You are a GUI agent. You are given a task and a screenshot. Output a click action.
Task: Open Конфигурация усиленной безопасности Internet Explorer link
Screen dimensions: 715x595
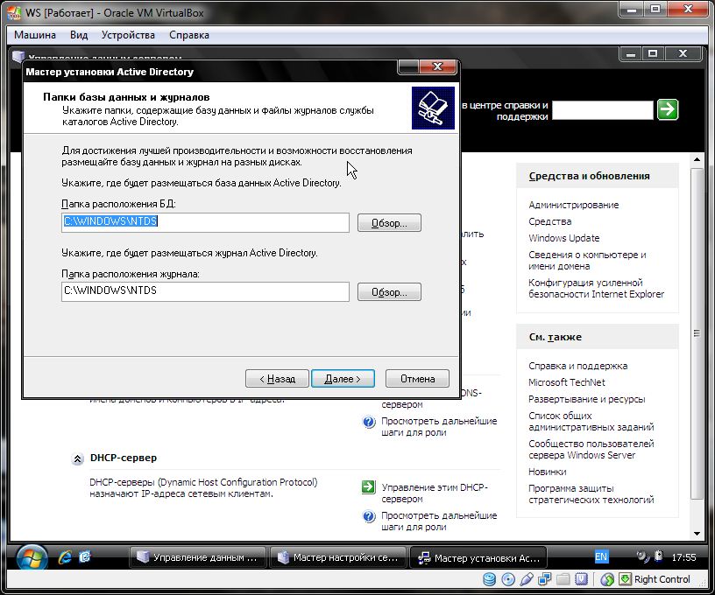597,288
